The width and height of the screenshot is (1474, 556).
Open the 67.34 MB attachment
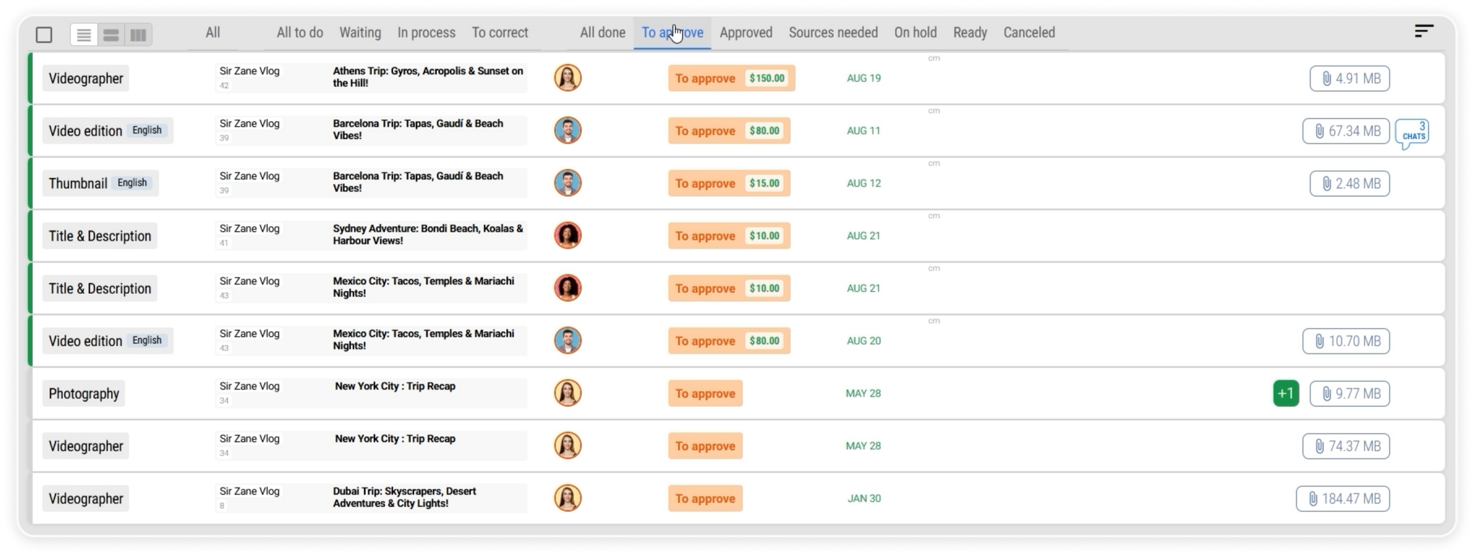(x=1346, y=132)
